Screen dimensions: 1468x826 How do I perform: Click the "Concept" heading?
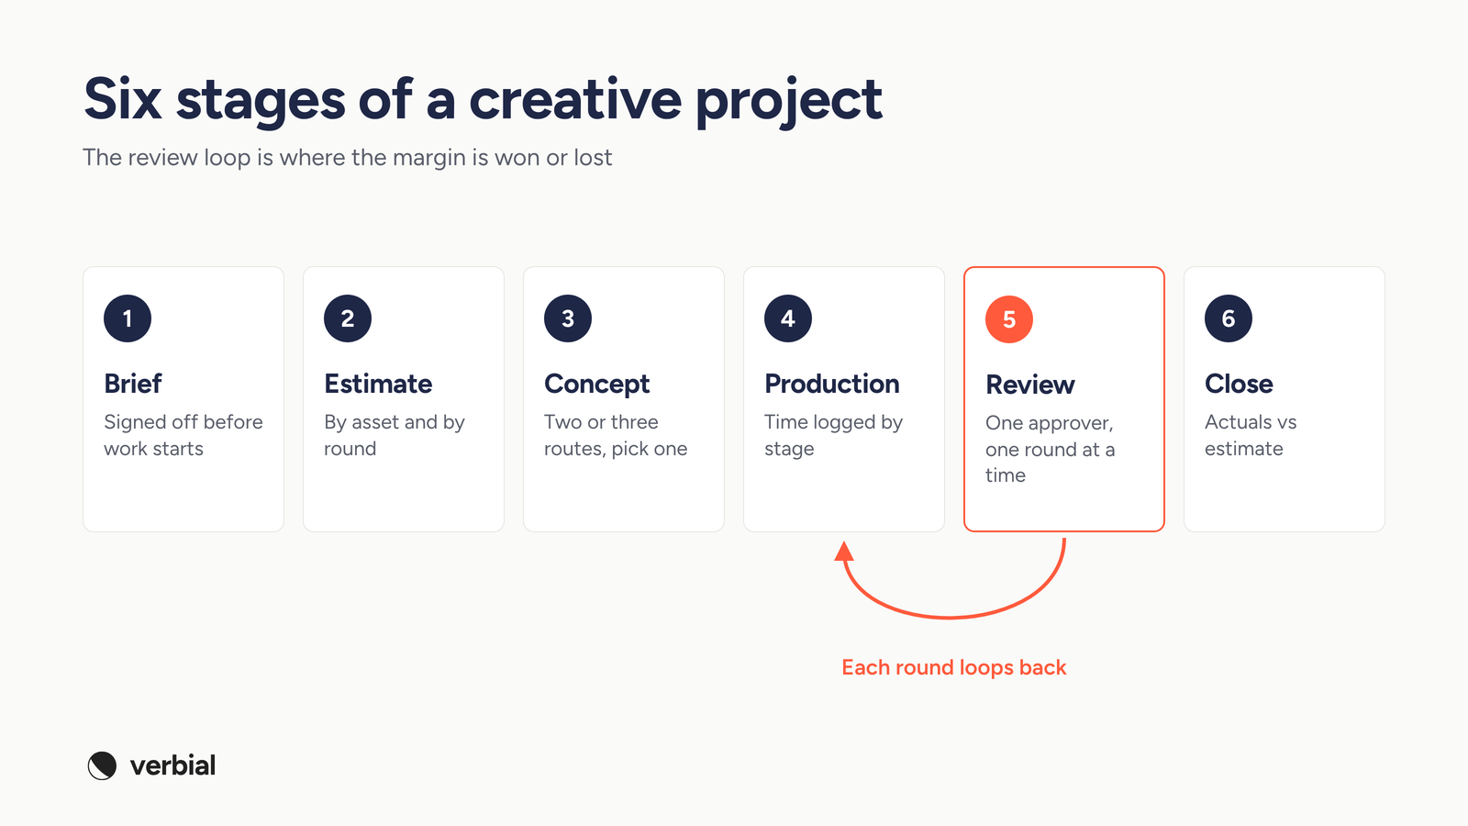597,385
